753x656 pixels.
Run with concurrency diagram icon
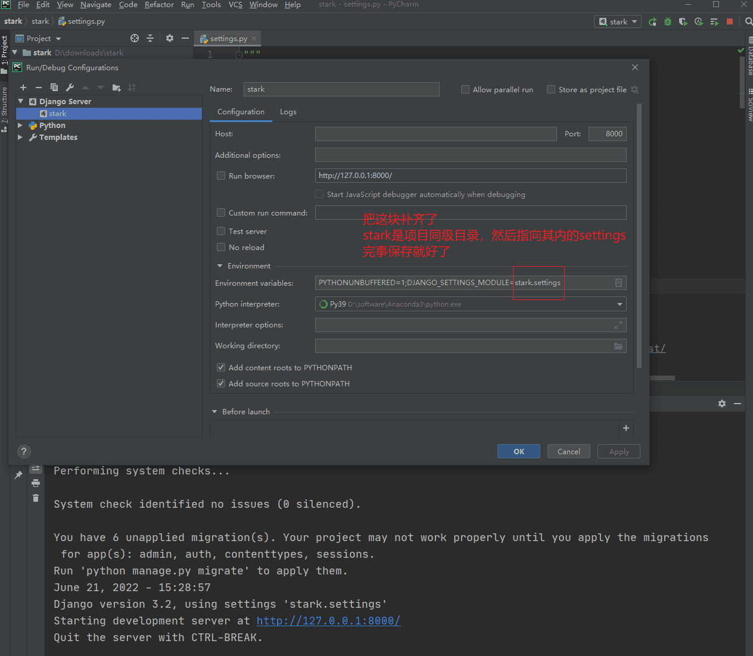(714, 21)
